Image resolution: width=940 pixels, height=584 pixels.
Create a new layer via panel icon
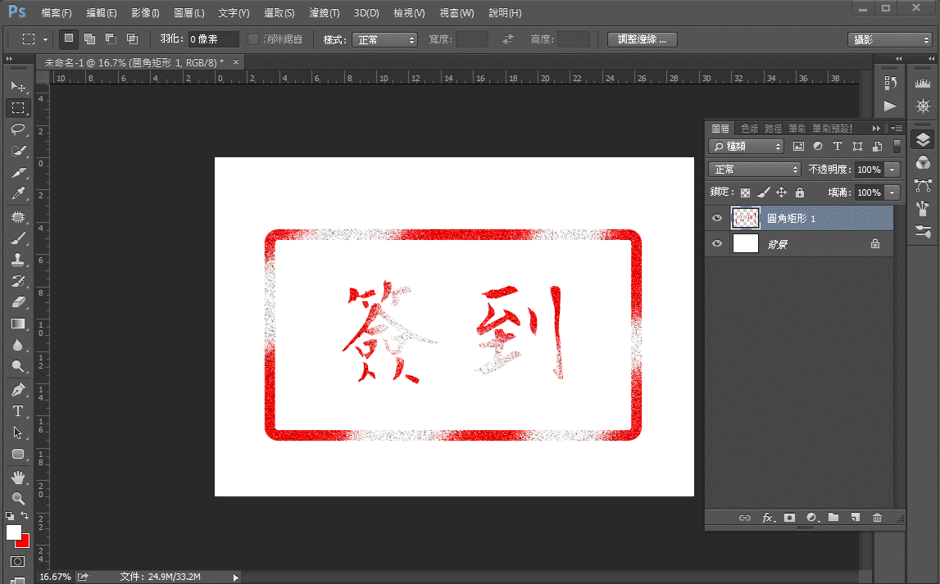[856, 518]
